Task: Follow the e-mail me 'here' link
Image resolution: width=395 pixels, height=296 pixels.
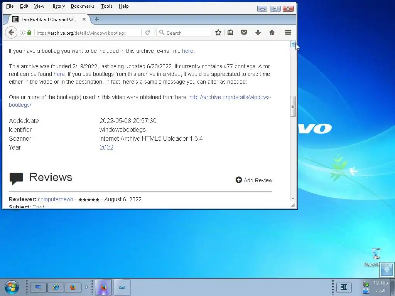Action: pos(187,51)
